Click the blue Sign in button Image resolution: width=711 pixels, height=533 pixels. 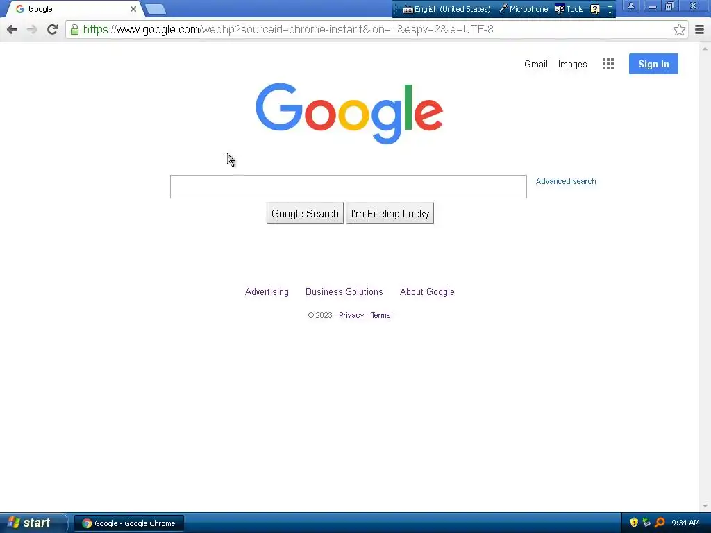653,64
